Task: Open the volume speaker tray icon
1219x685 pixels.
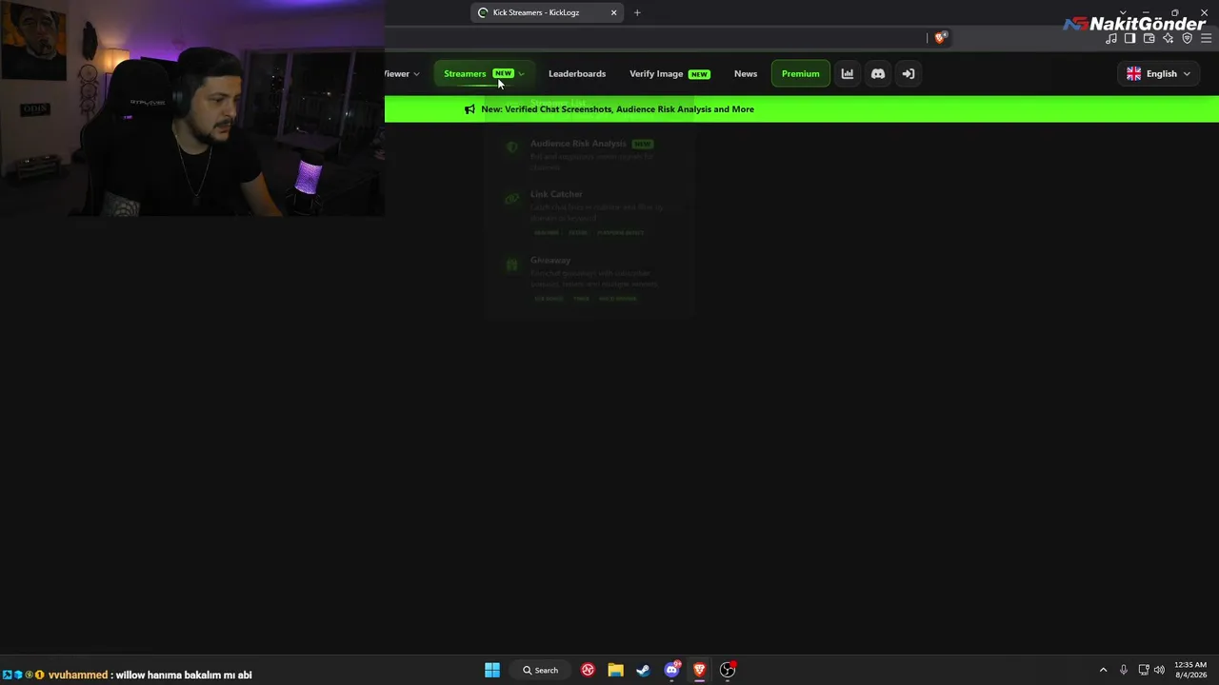Action: tap(1159, 670)
